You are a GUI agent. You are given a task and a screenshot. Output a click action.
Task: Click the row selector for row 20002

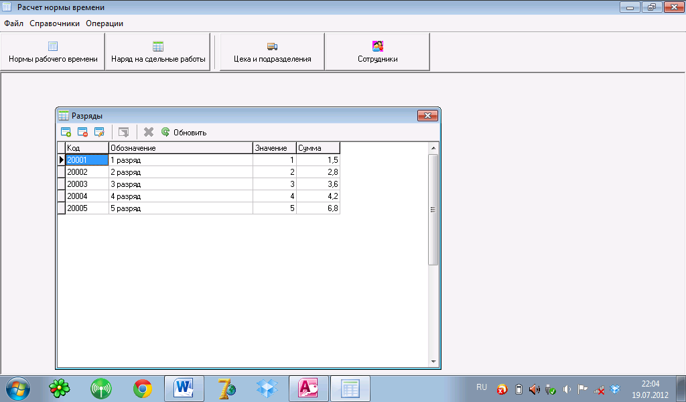61,172
